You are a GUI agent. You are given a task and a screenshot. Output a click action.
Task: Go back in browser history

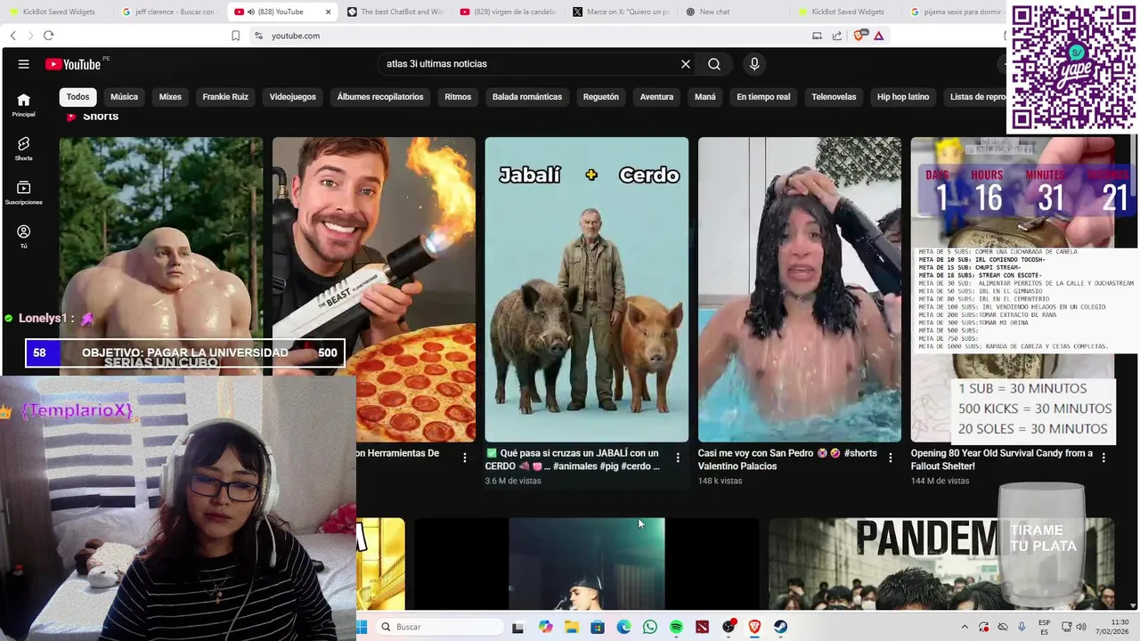(x=12, y=36)
